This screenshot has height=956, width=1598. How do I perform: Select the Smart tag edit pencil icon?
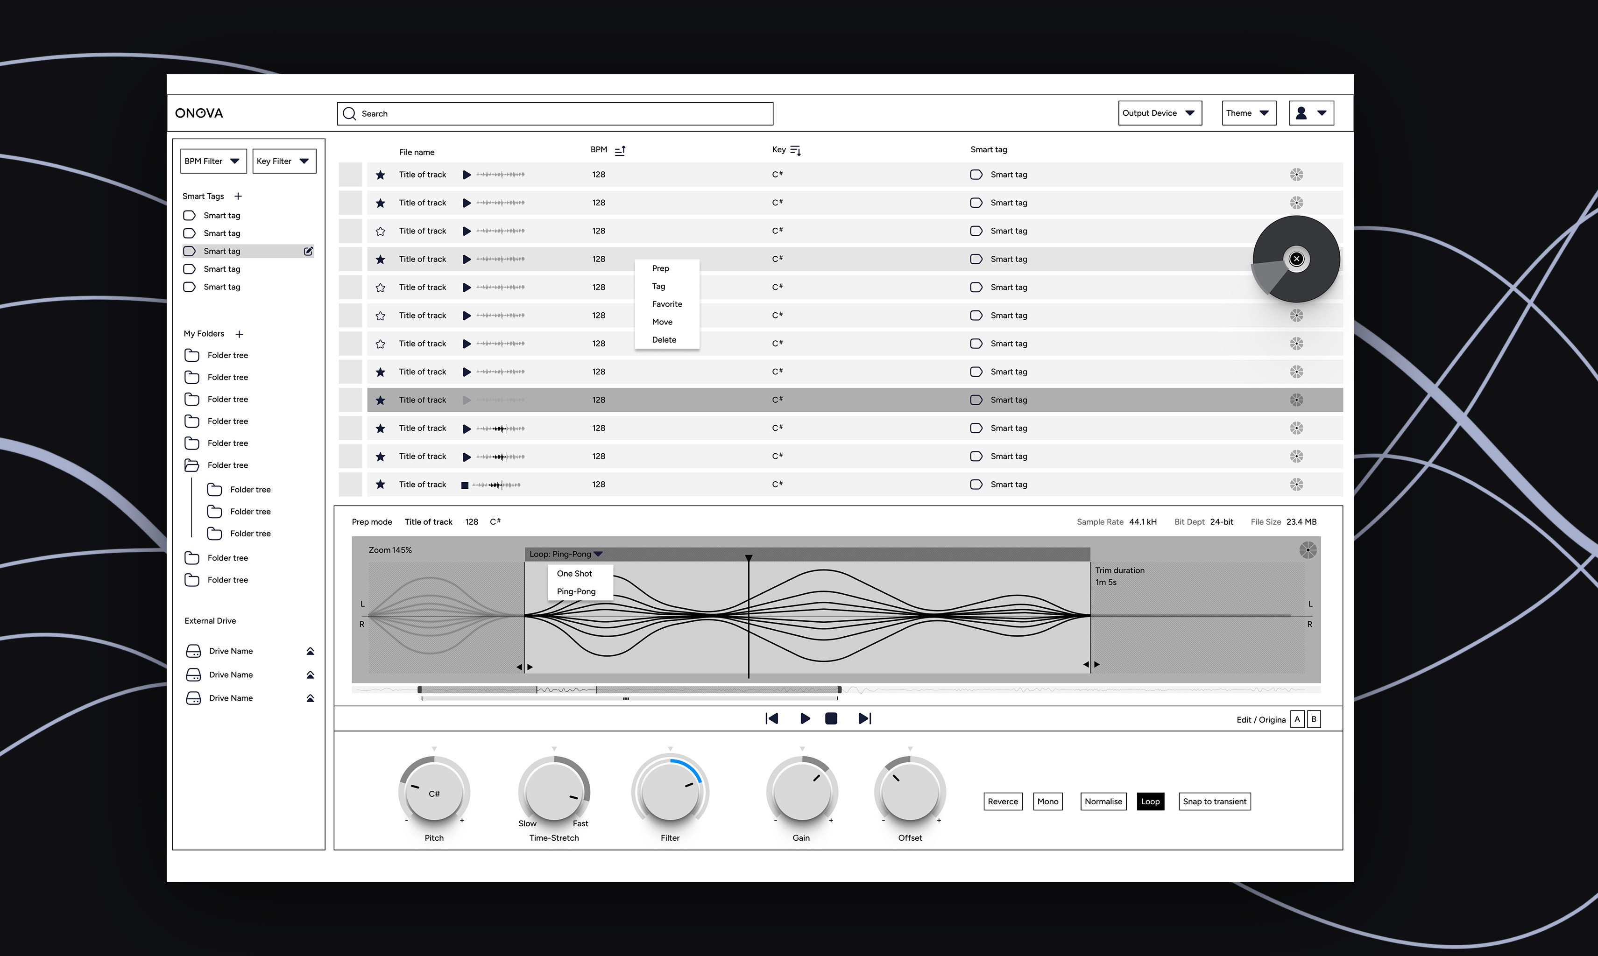[x=308, y=251]
